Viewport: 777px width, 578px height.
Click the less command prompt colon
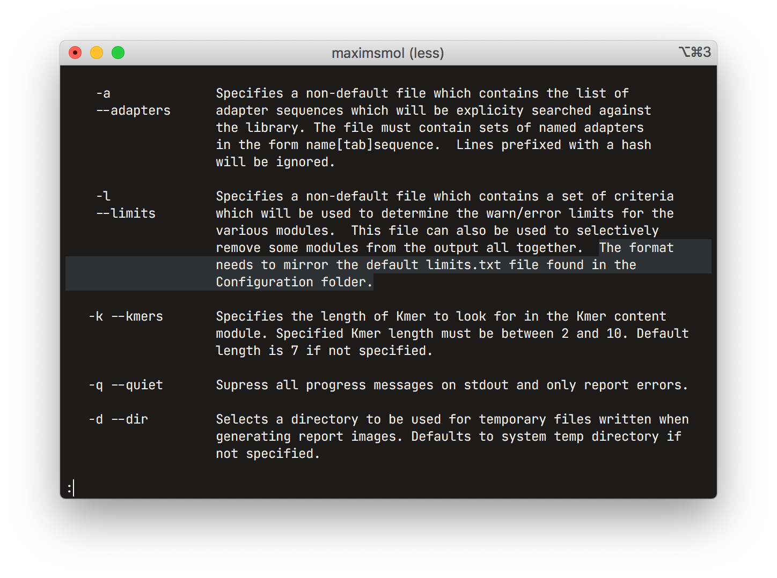[69, 488]
